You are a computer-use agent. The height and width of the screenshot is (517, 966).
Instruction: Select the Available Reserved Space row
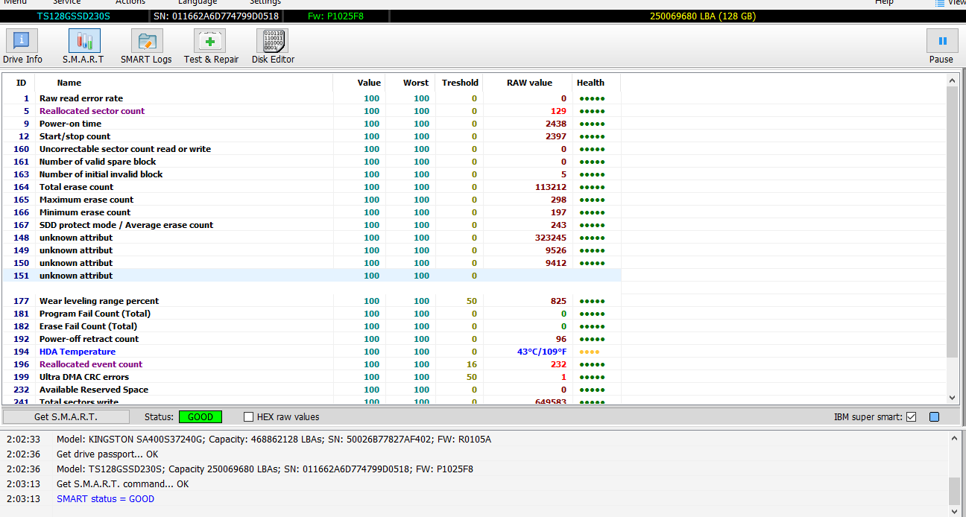pyautogui.click(x=312, y=390)
